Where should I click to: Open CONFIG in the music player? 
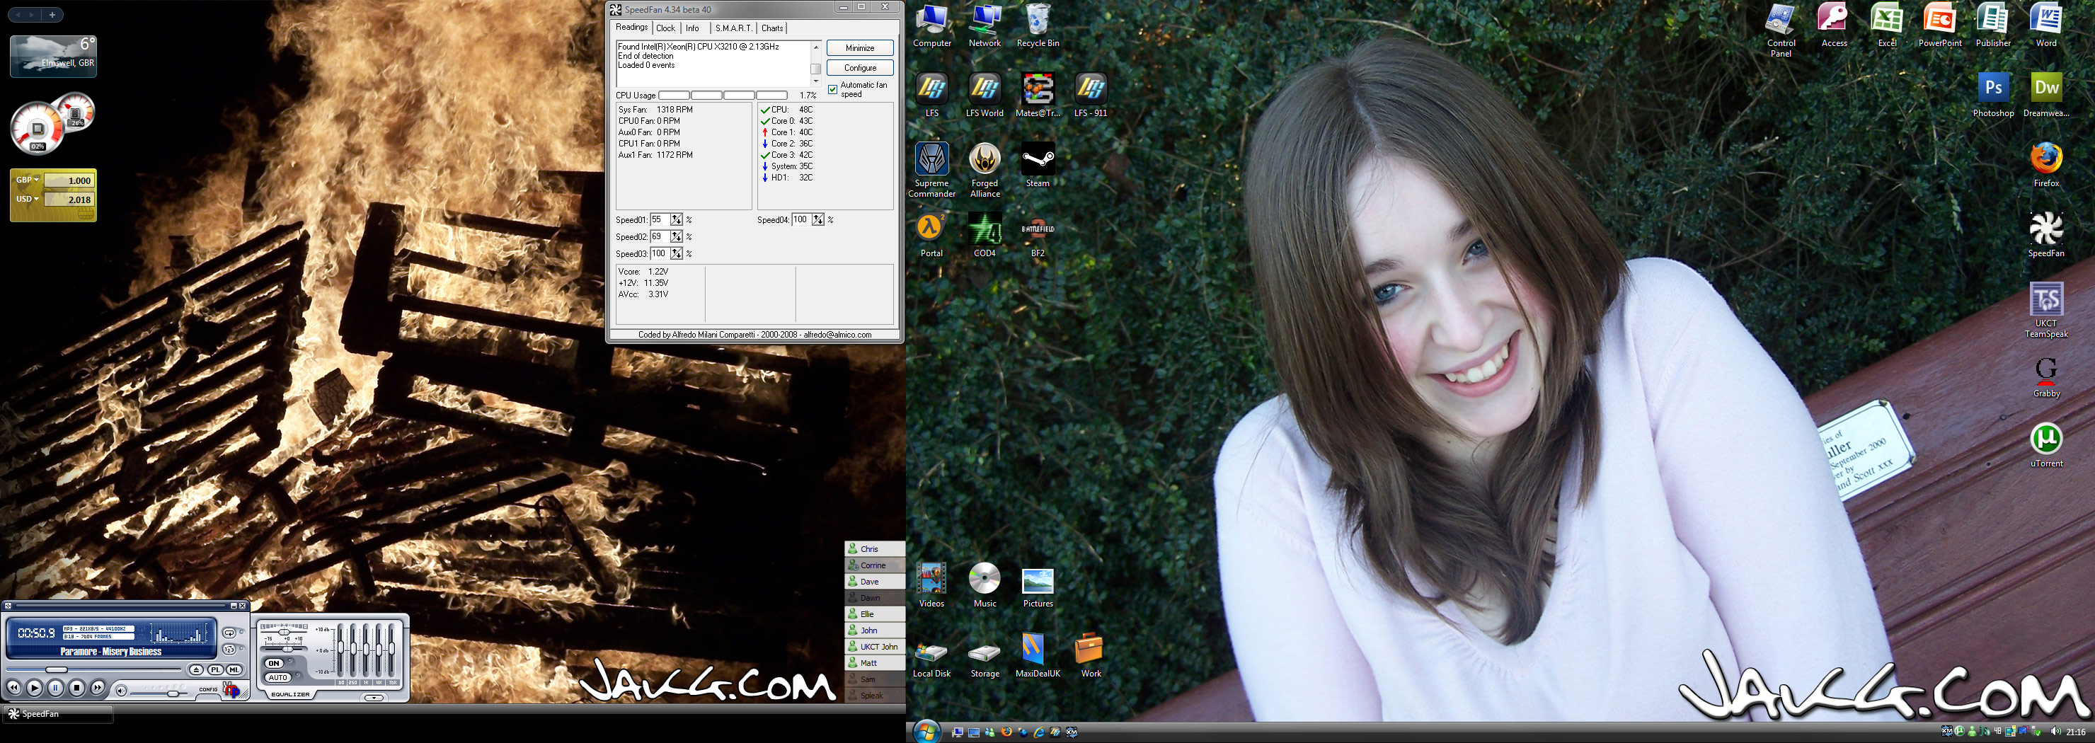209,689
